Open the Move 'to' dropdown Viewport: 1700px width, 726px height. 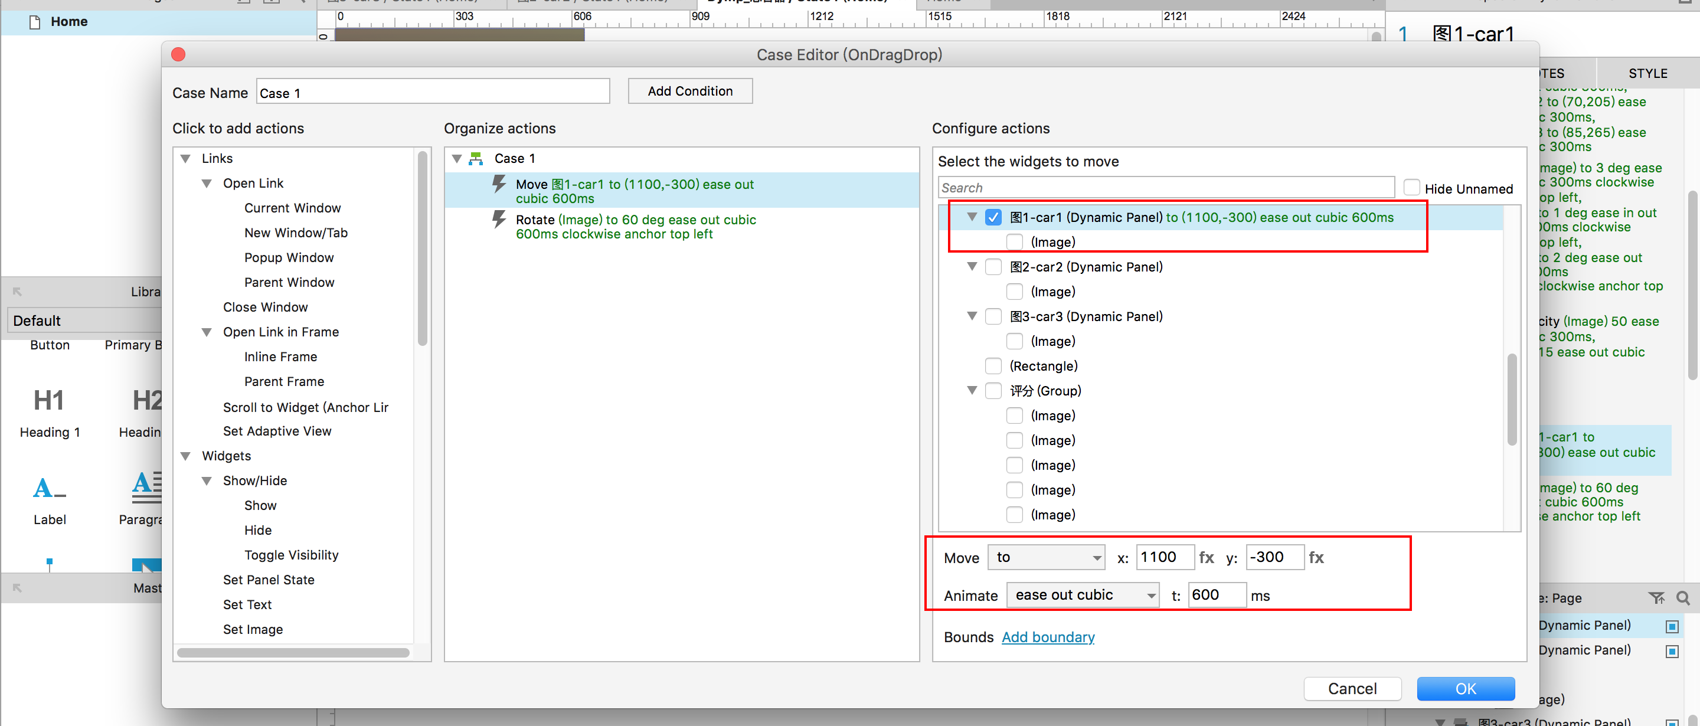pos(1046,558)
